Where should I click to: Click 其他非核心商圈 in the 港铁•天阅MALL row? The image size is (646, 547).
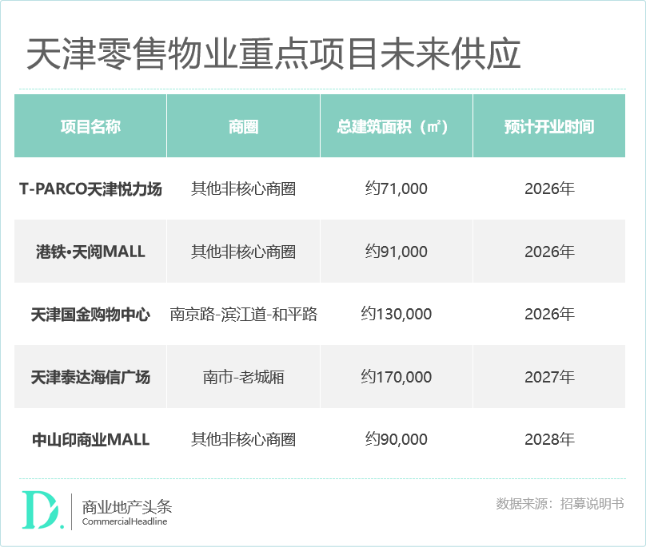pyautogui.click(x=244, y=252)
